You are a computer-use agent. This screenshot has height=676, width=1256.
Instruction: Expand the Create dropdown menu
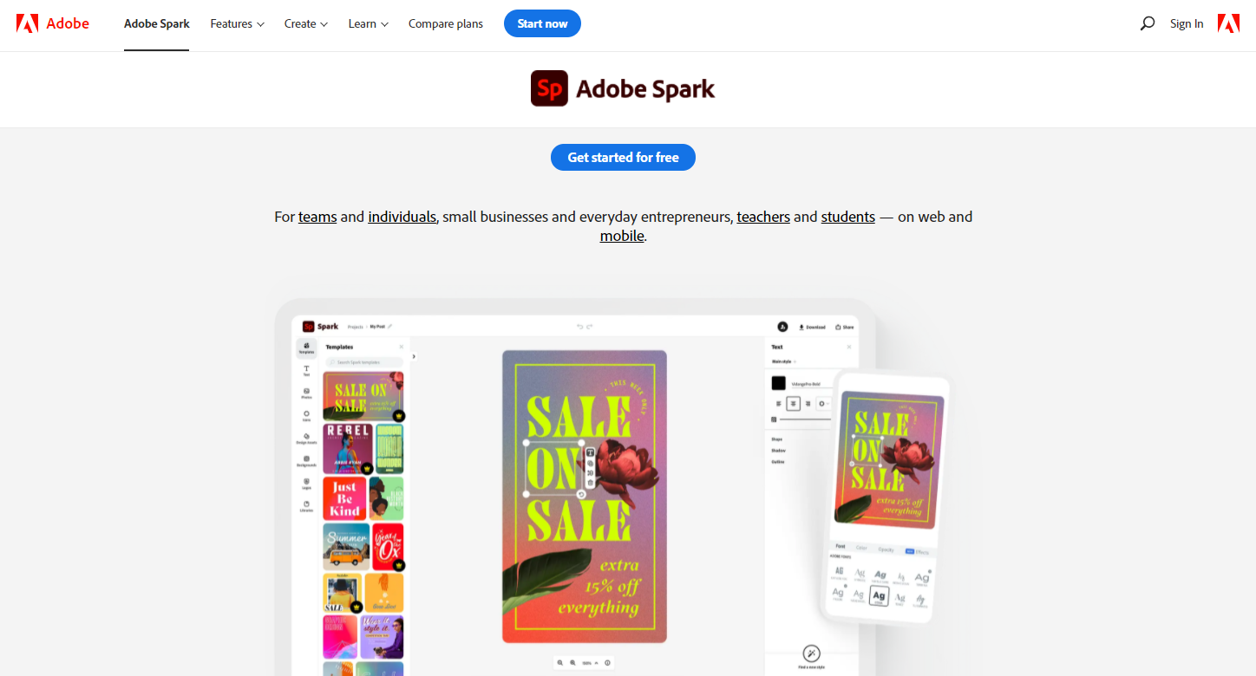pyautogui.click(x=305, y=24)
